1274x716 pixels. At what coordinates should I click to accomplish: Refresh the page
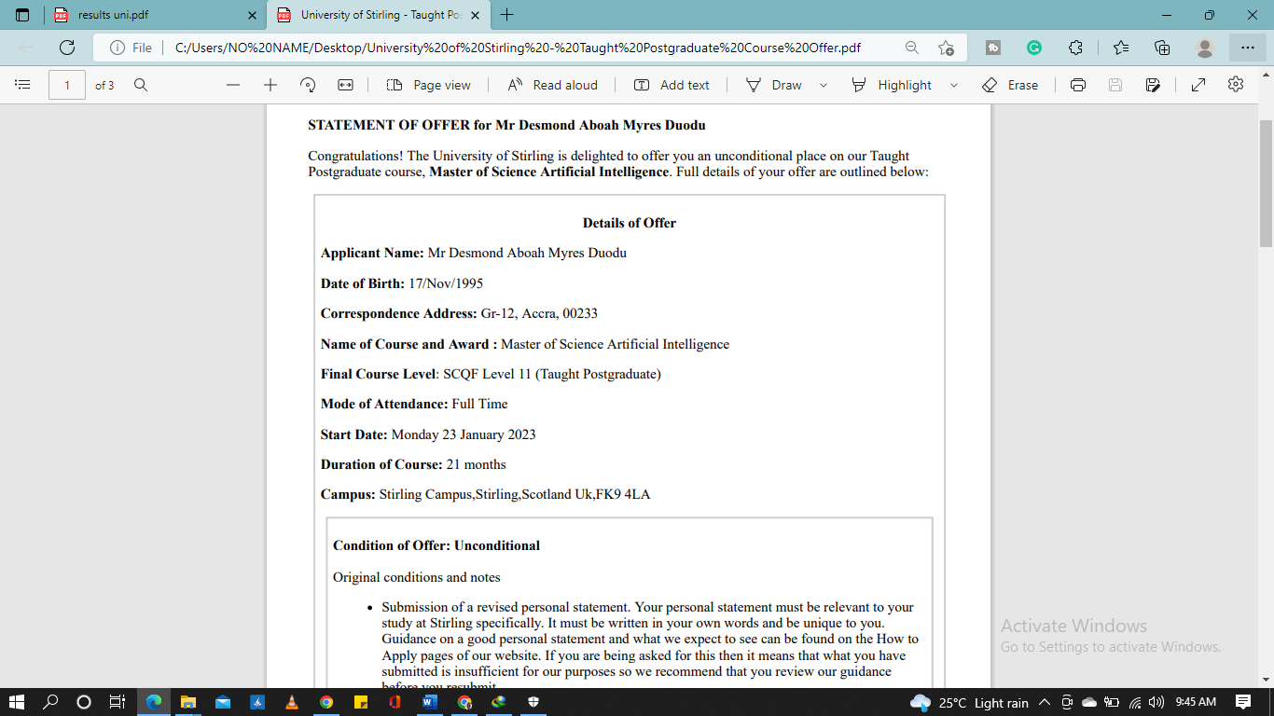click(x=67, y=48)
